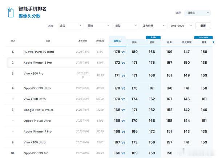The width and height of the screenshot is (218, 158).
Task: Click the USECASES blue label
Action: coord(203,37)
